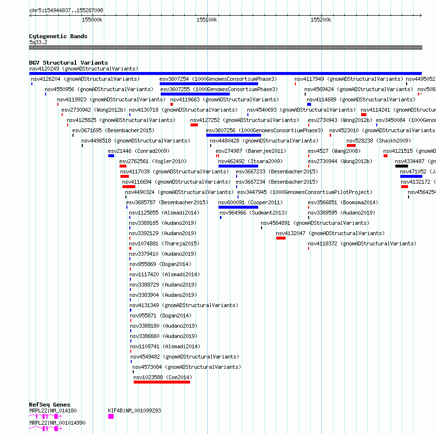Click the nsv4496518 variant label
The height and width of the screenshot is (434, 436).
136,141
